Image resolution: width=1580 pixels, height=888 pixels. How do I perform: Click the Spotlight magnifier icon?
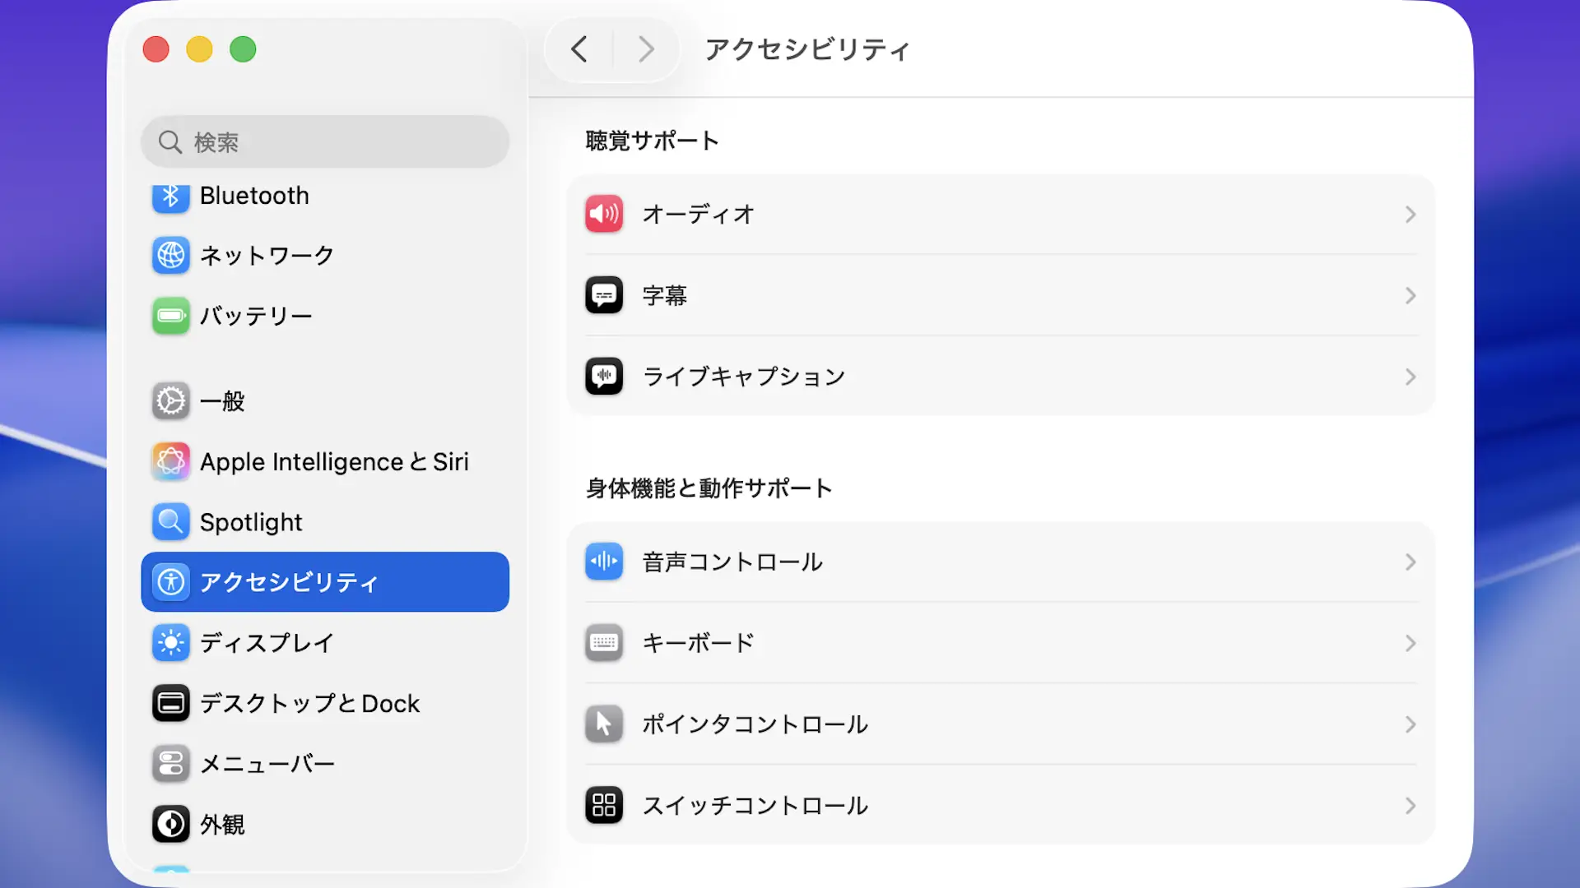170,522
